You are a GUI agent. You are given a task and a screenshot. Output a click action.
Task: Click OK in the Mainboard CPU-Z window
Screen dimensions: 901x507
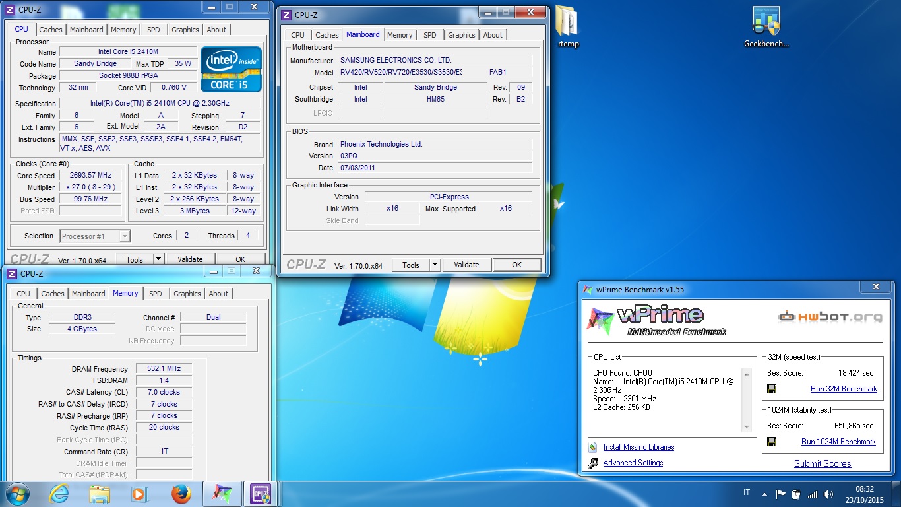click(x=517, y=265)
